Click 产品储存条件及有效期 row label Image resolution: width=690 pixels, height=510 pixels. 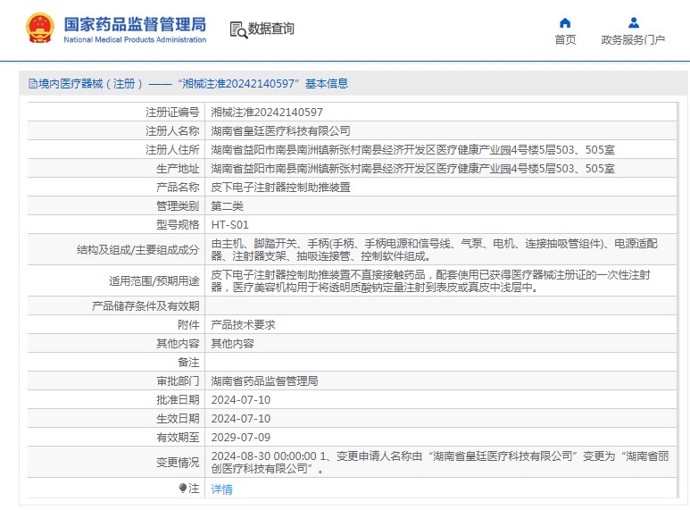145,306
